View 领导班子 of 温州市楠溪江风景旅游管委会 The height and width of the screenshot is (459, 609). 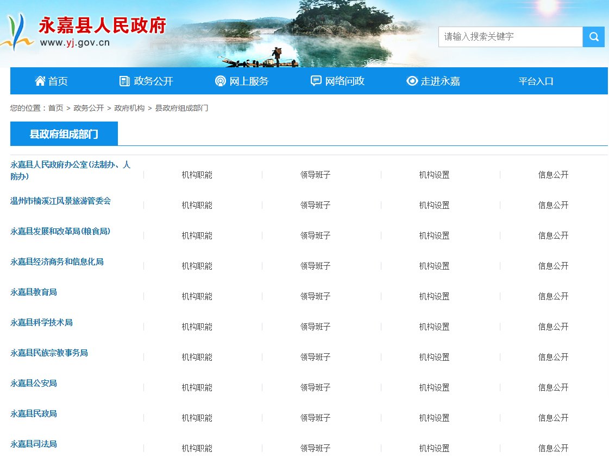pyautogui.click(x=316, y=205)
